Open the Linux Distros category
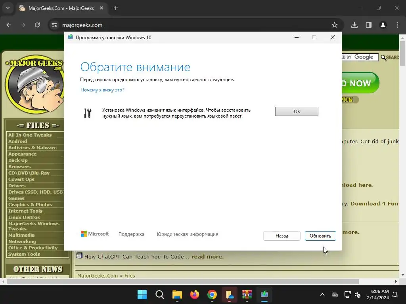This screenshot has width=406, height=304. [x=24, y=217]
